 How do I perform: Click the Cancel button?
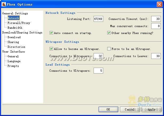(x=130, y=109)
